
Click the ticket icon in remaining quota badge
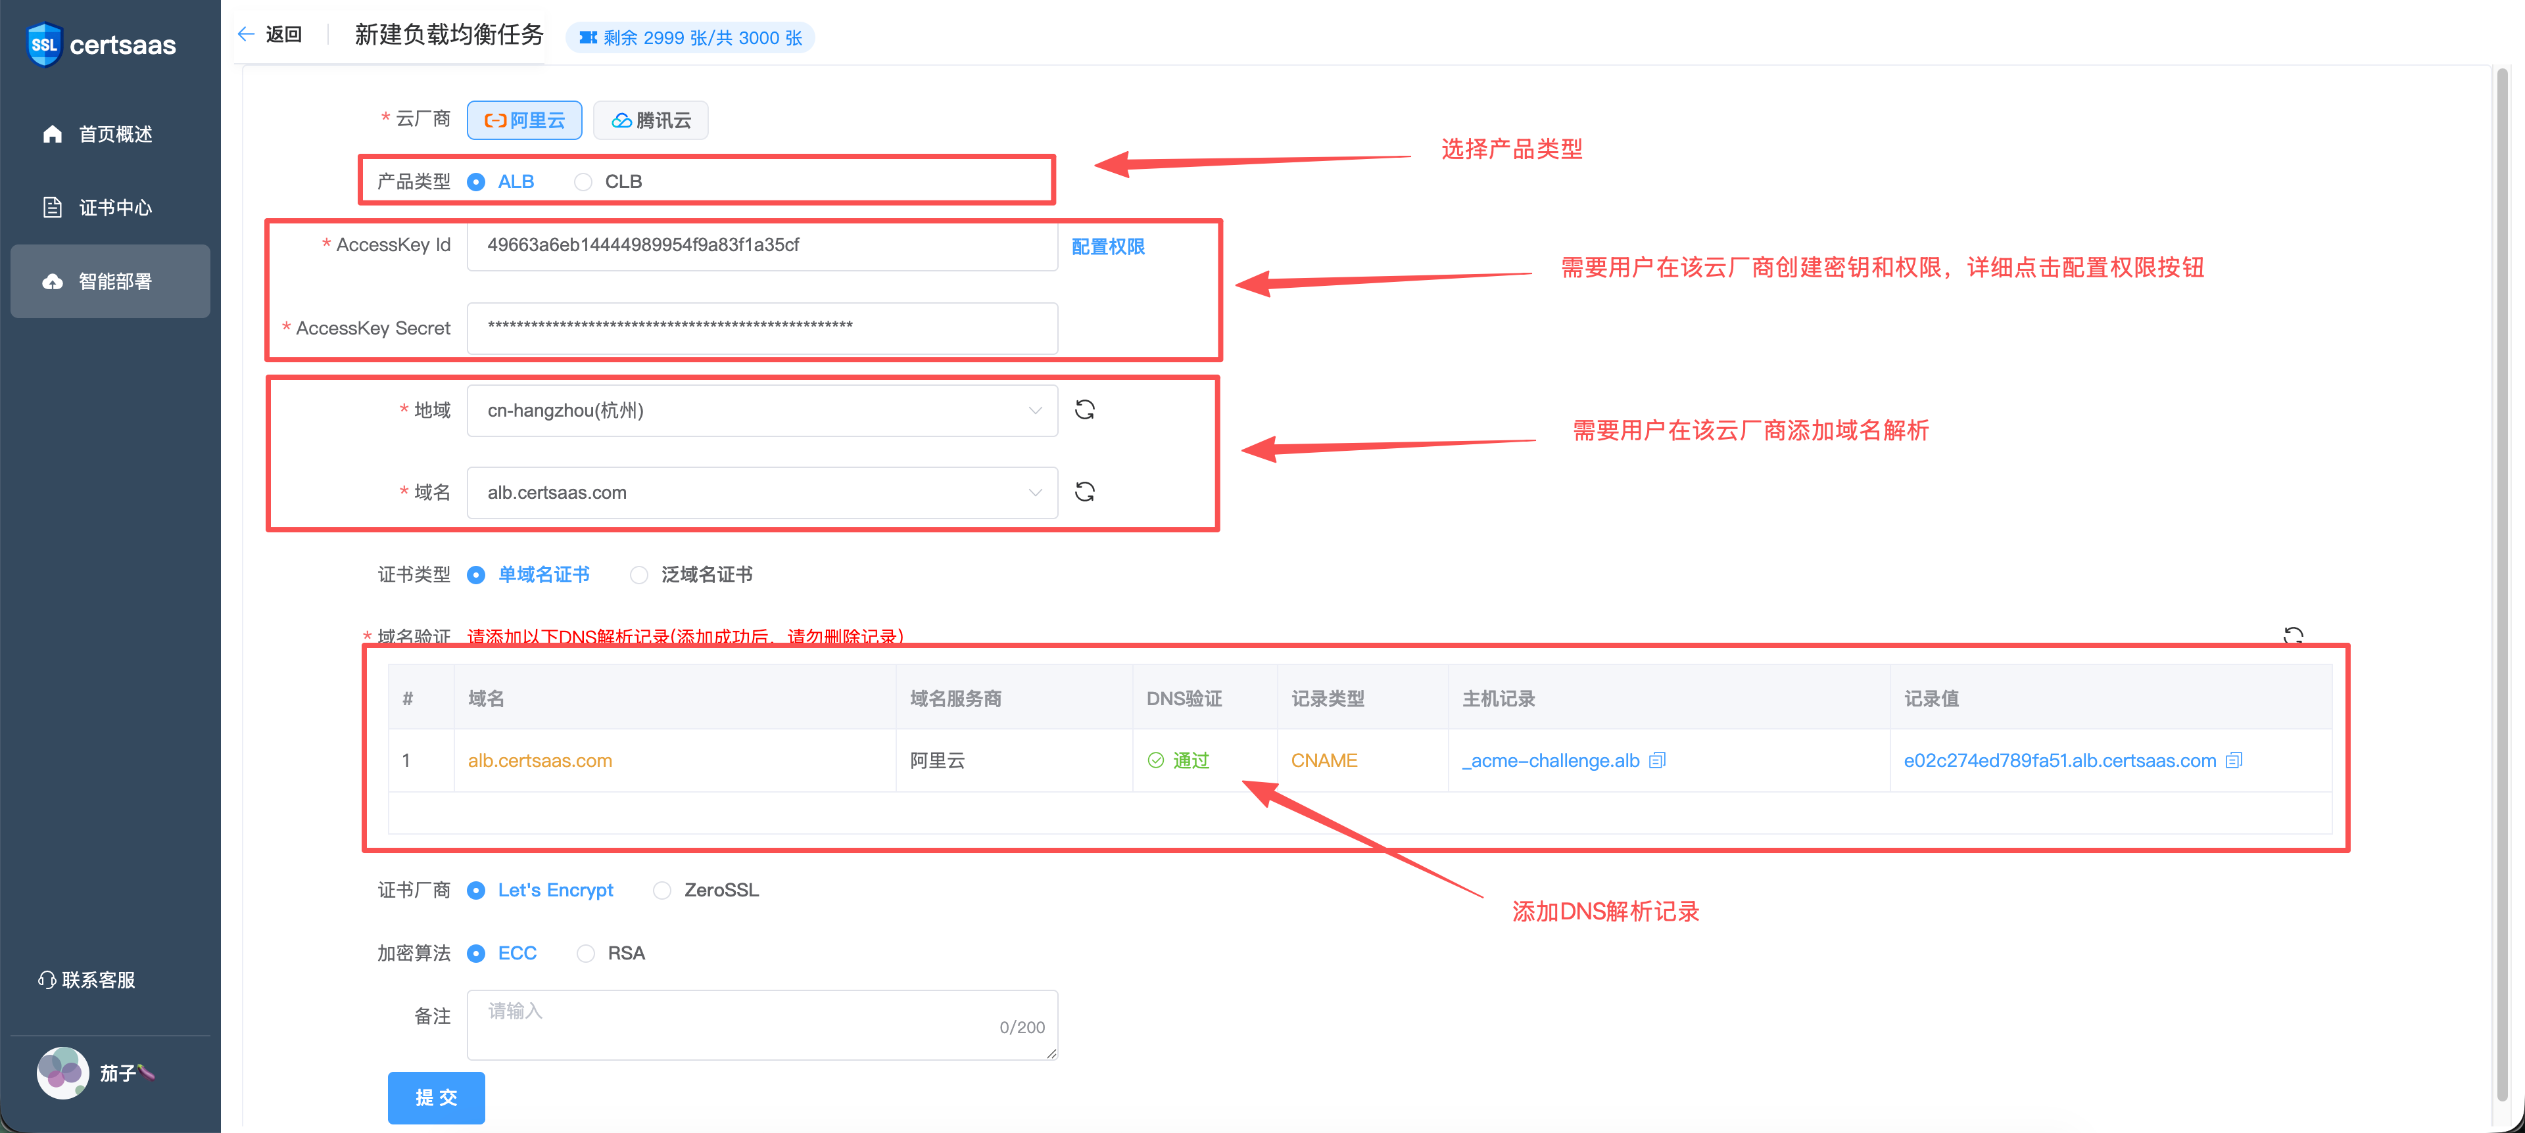point(588,38)
